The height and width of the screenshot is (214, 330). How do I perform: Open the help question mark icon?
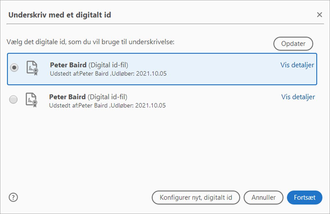point(13,197)
